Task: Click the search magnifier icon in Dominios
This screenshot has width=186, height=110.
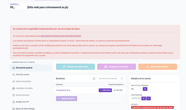Action: (x=122, y=79)
